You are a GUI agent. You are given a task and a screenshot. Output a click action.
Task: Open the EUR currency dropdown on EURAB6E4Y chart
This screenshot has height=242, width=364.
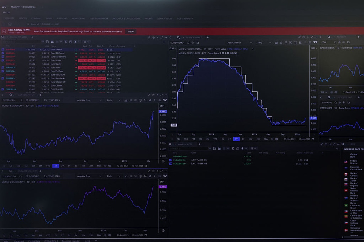[163, 106]
